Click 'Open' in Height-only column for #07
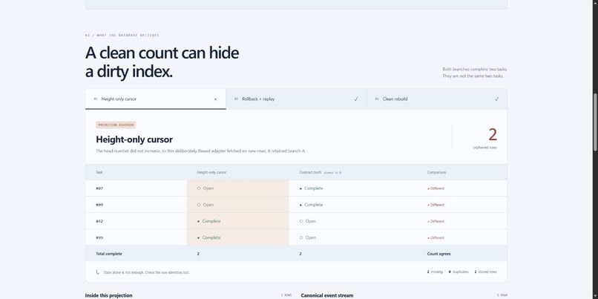This screenshot has height=299, width=598. 206,188
